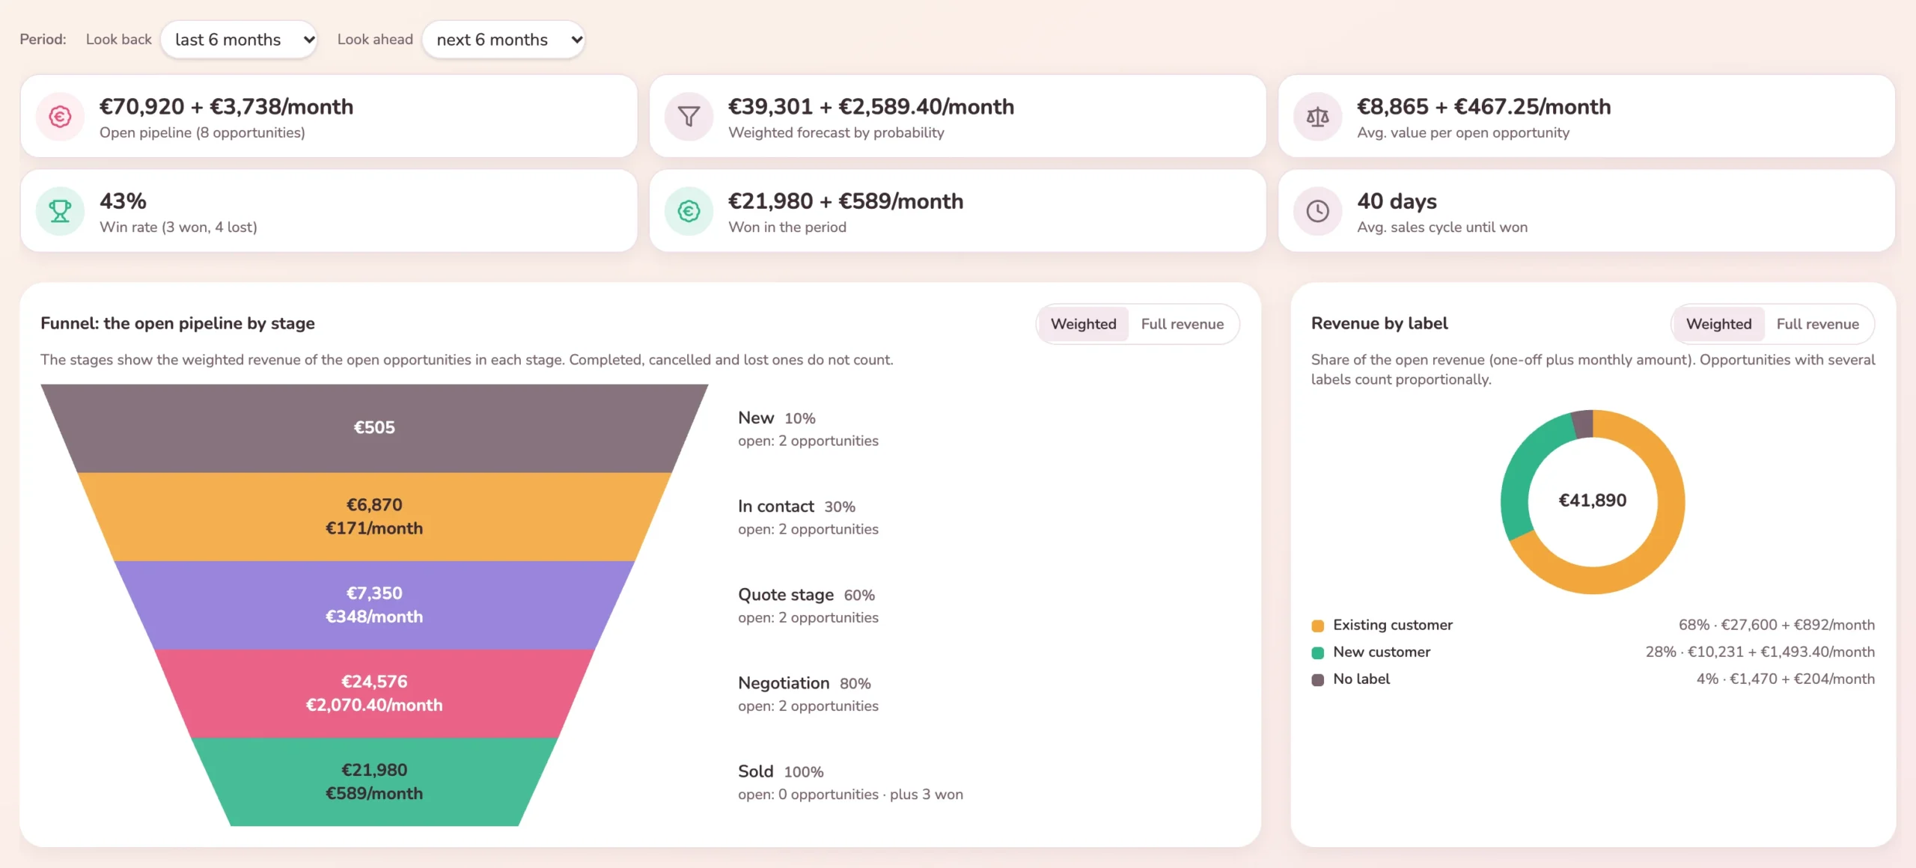
Task: Click the clock icon beside Avg. sales cycle
Action: coord(1317,211)
